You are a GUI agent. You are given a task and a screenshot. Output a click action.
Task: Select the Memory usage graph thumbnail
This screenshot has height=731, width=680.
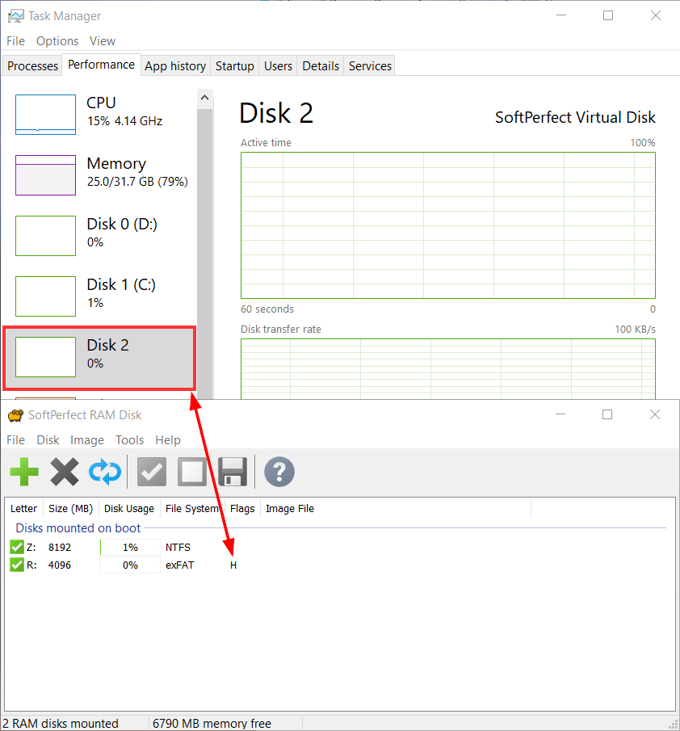pos(46,175)
